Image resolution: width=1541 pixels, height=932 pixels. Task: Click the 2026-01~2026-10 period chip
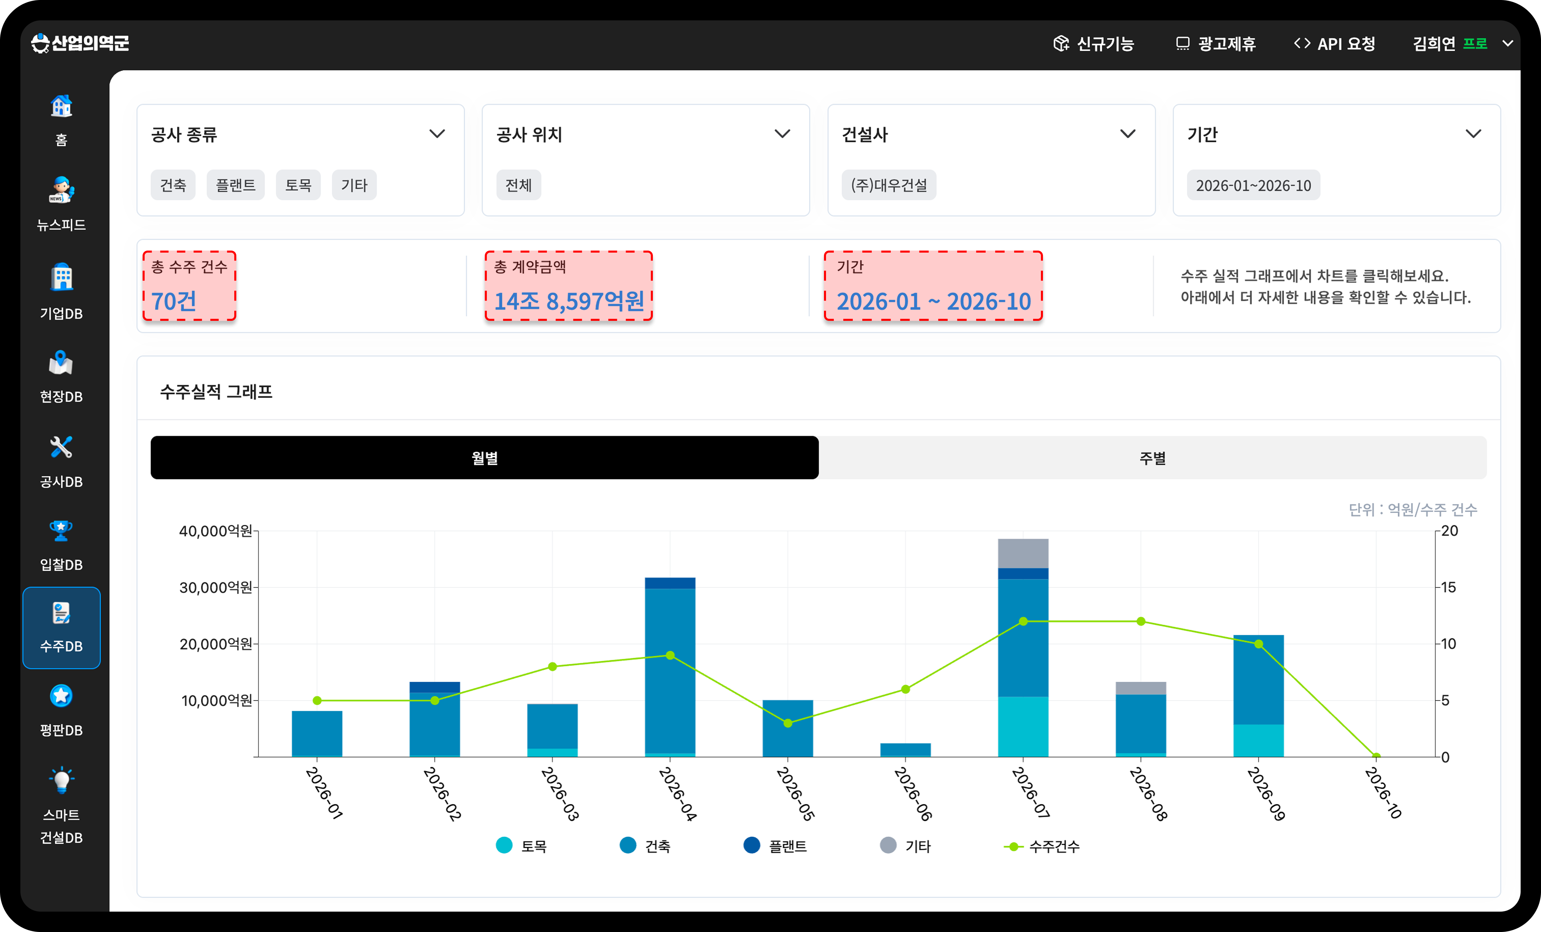pos(1253,185)
